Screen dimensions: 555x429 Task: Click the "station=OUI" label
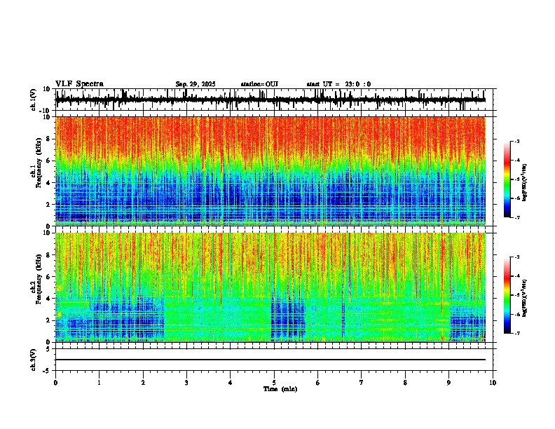click(259, 84)
